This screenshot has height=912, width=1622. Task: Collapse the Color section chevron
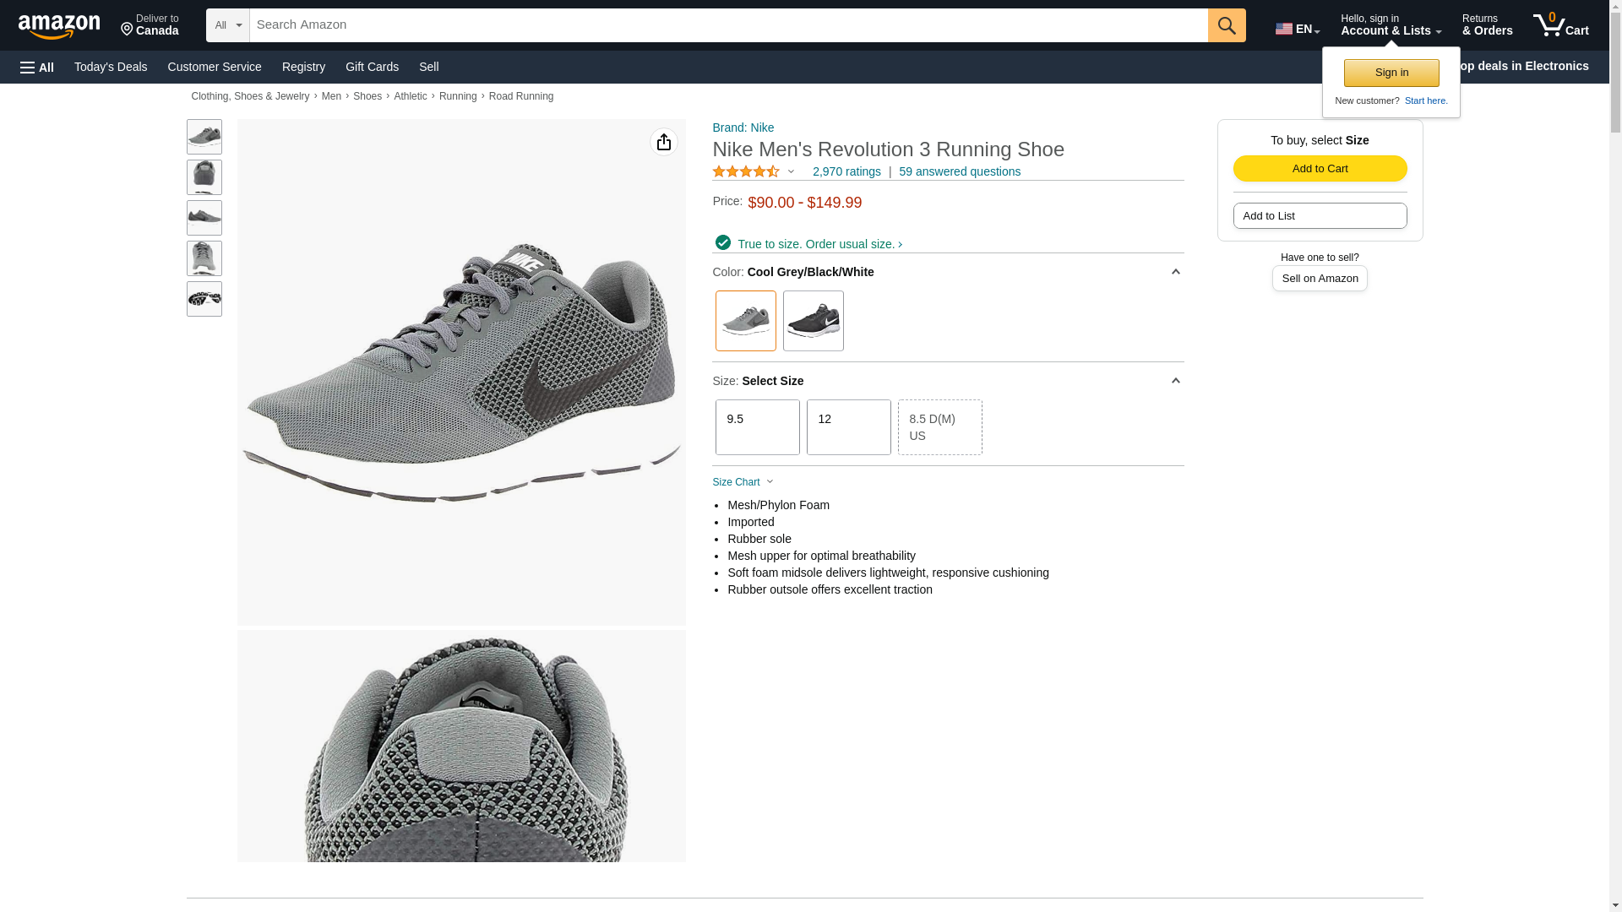pyautogui.click(x=1175, y=272)
